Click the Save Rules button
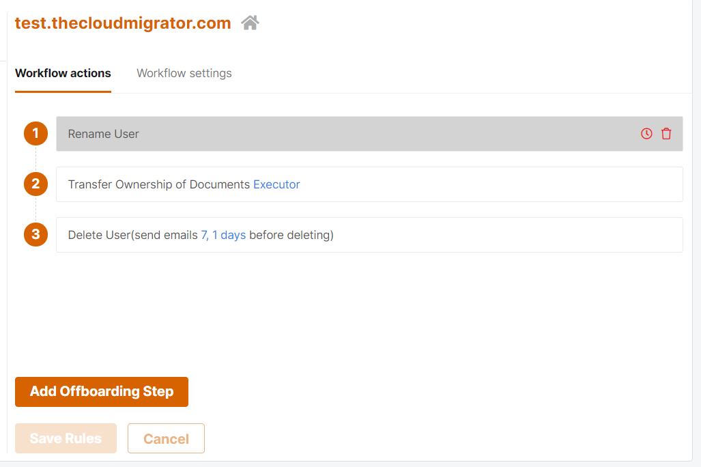The width and height of the screenshot is (701, 467). (x=66, y=438)
